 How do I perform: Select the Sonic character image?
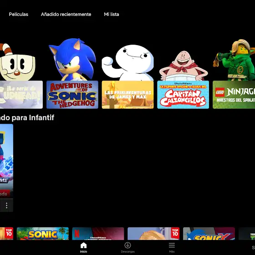point(72,59)
